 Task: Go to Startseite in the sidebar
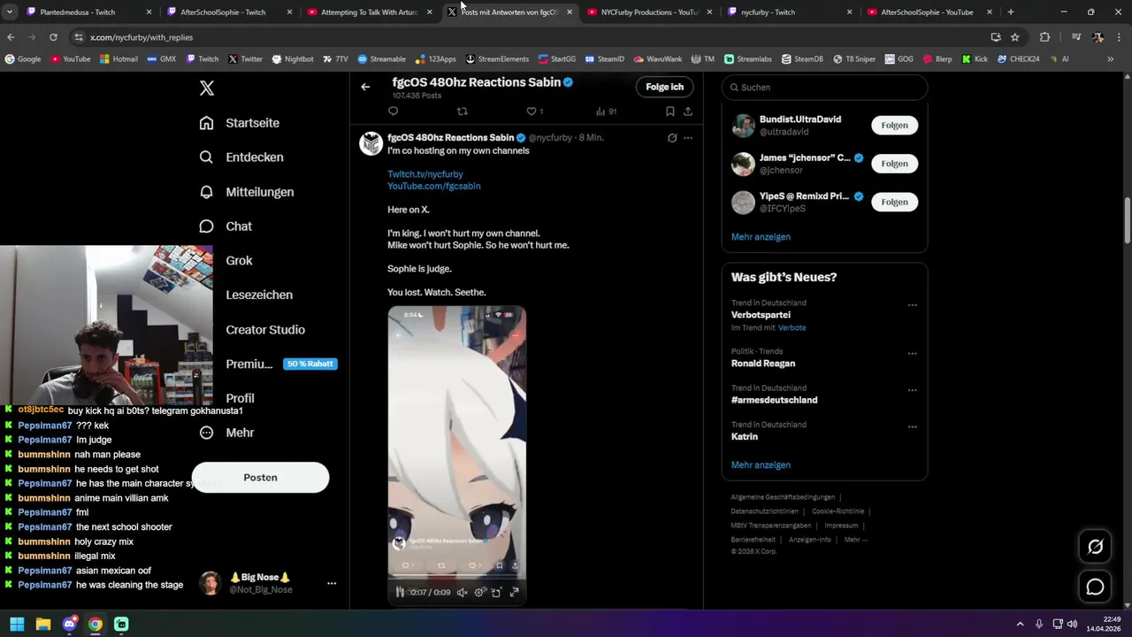240,123
